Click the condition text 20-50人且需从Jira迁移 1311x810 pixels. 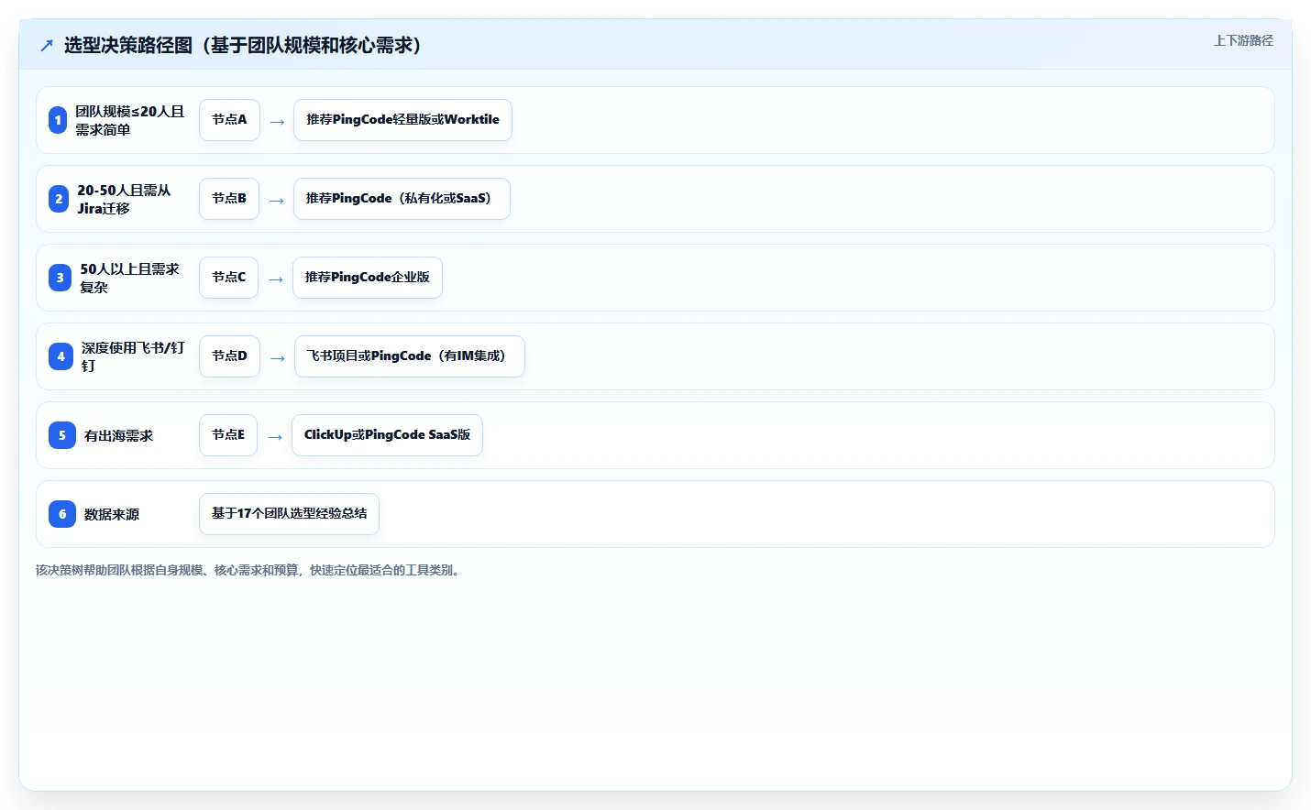(x=124, y=199)
